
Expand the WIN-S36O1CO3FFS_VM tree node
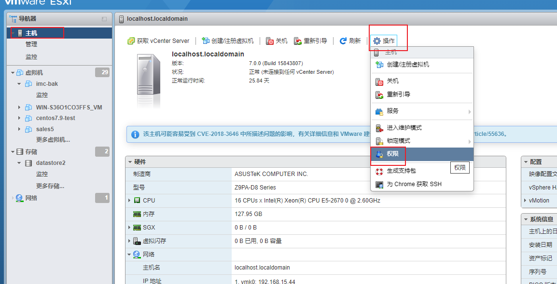tap(19, 107)
